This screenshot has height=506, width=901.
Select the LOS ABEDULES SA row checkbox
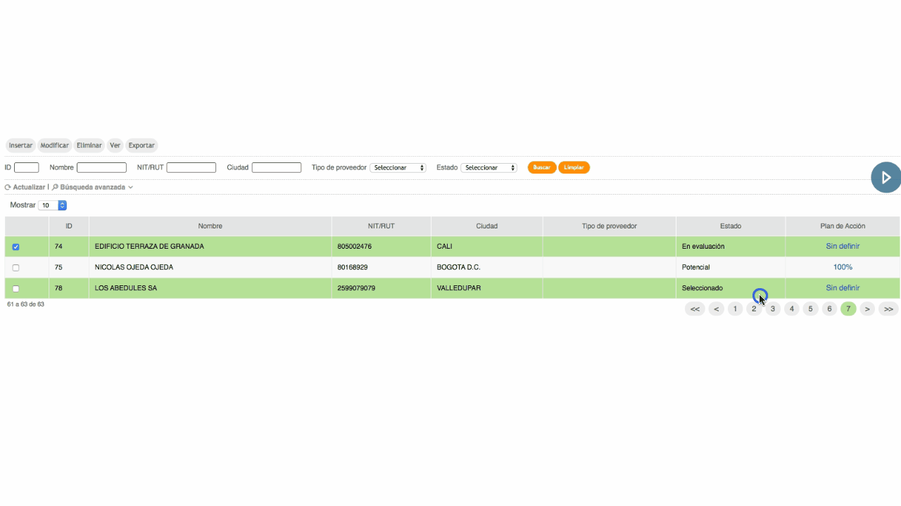click(16, 288)
